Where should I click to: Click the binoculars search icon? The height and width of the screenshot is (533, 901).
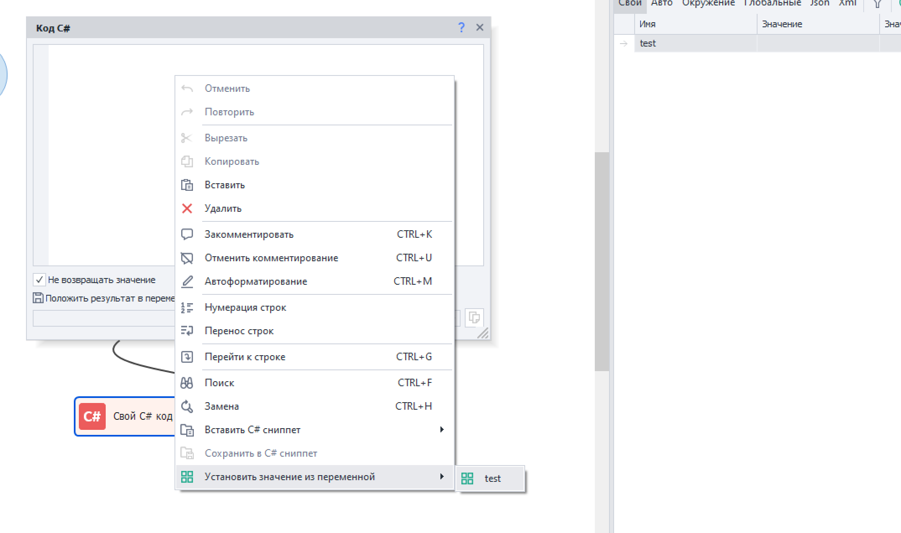pyautogui.click(x=187, y=383)
